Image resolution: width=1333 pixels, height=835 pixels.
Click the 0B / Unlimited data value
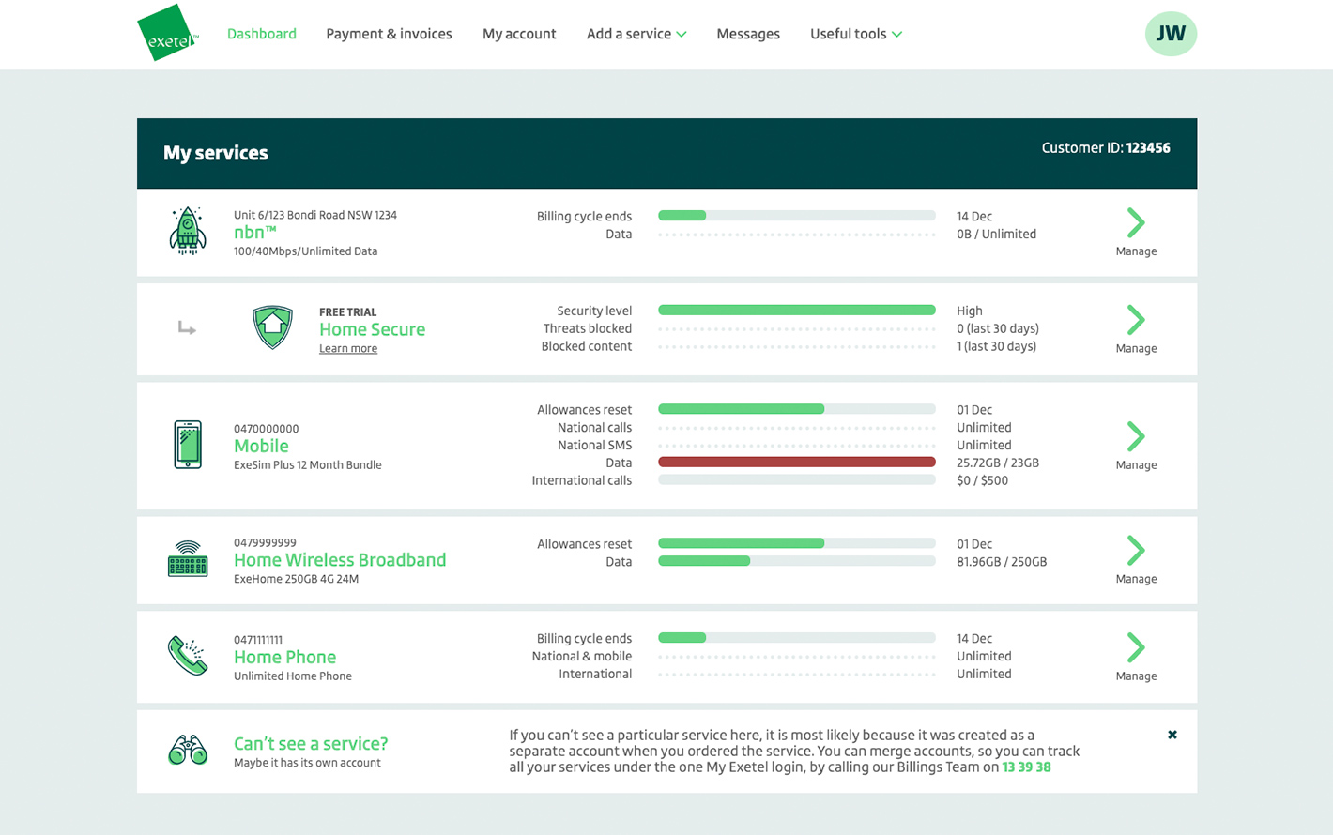(997, 235)
